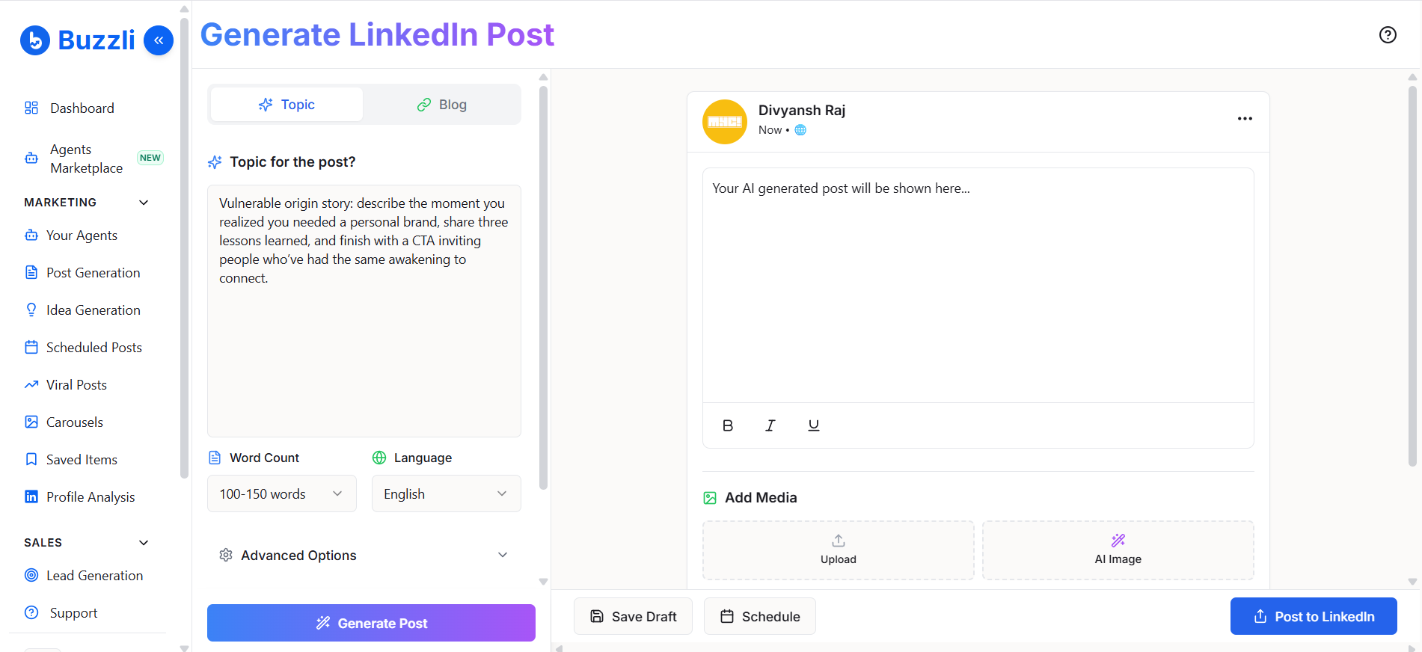Click the Generate LinkedIn Post heading
This screenshot has height=652, width=1422.
[377, 35]
